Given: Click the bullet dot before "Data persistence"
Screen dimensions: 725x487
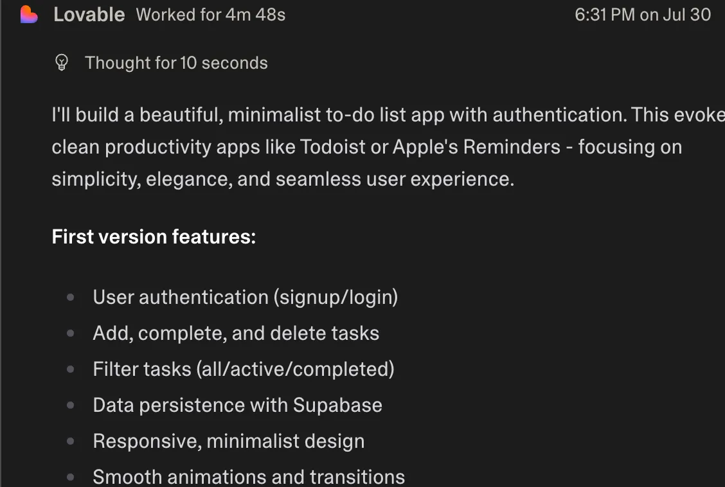Looking at the screenshot, I should [x=70, y=405].
